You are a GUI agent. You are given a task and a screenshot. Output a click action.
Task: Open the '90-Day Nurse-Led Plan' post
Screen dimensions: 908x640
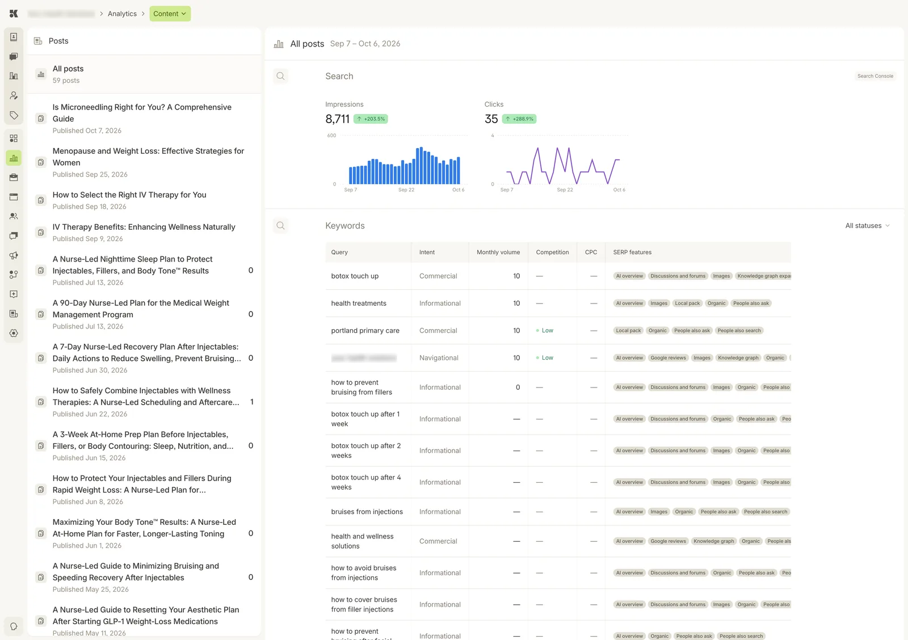(144, 314)
